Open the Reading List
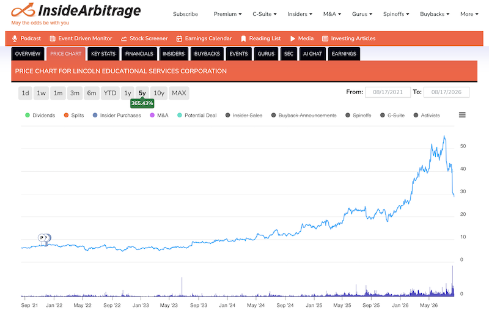 [261, 39]
